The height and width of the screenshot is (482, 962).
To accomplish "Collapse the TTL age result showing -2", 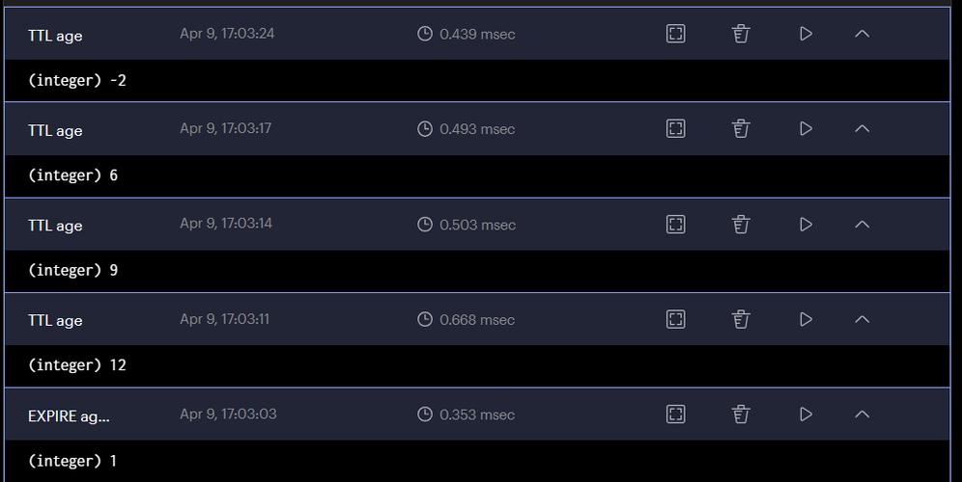I will (x=863, y=34).
